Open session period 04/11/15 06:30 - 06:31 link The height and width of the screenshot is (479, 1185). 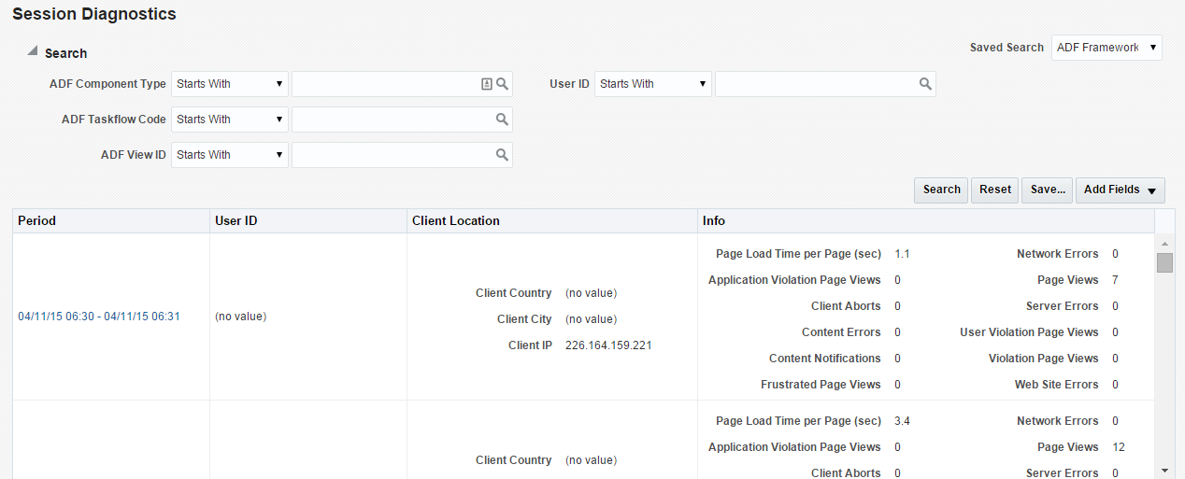click(99, 317)
